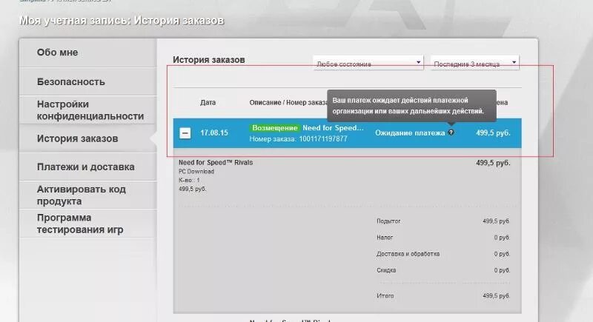This screenshot has width=593, height=322.
Task: Click the Дата column header
Action: [208, 102]
